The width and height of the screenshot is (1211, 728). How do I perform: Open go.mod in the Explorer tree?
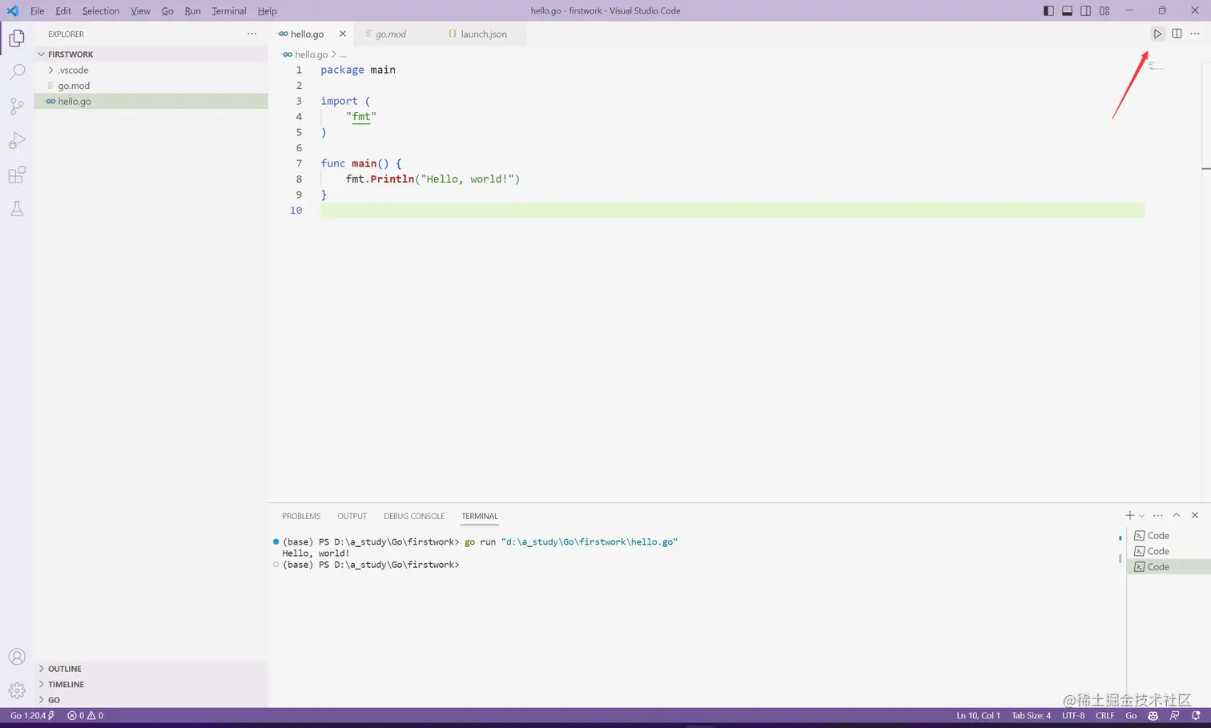tap(151, 86)
